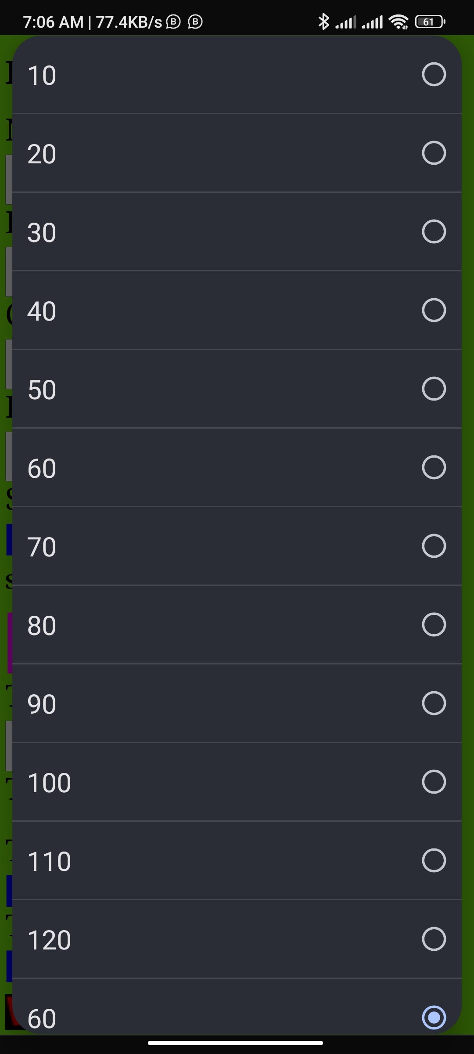Select the 40 radio circle
Screen dimensions: 474x1054
coord(434,310)
